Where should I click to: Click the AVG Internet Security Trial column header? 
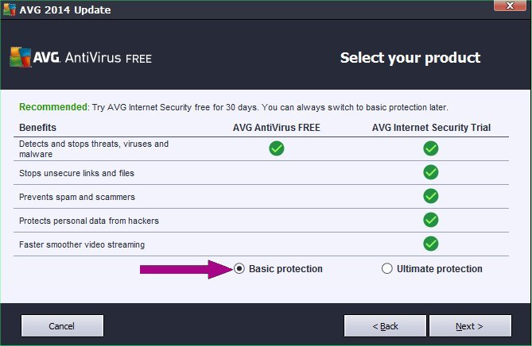[431, 128]
